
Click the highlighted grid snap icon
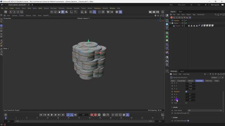(x=94, y=12)
